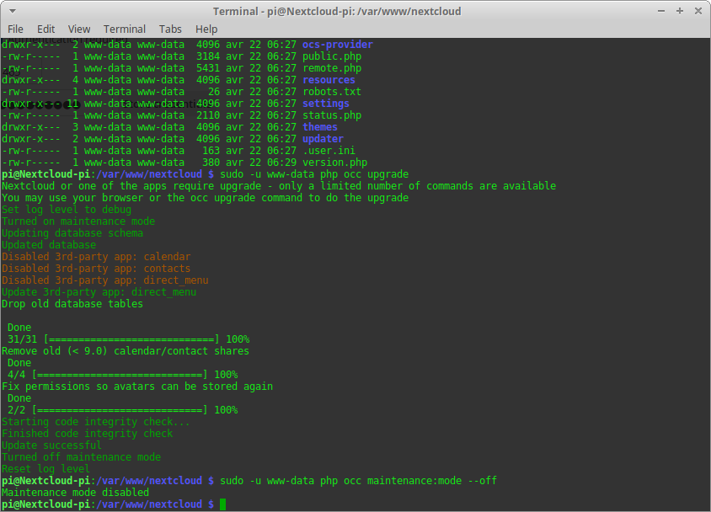Open the Edit menu
Image resolution: width=711 pixels, height=512 pixels.
click(45, 29)
